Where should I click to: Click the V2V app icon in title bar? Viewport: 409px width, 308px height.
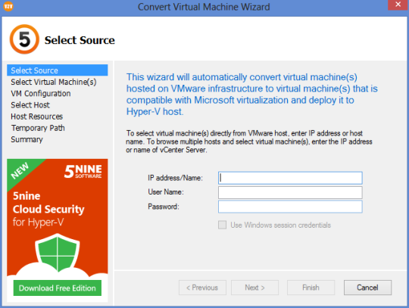pyautogui.click(x=8, y=6)
